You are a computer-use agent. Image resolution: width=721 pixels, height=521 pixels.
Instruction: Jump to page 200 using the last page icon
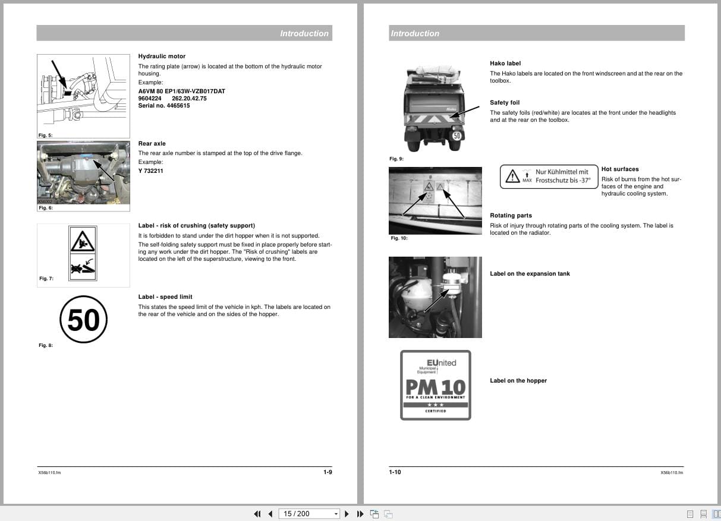(x=360, y=513)
